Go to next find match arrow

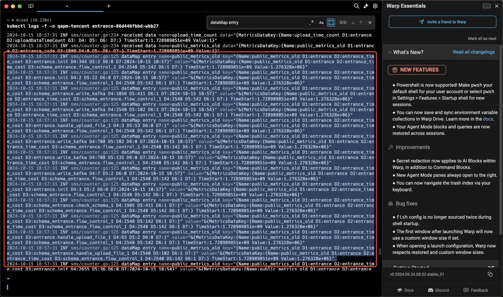pos(353,23)
